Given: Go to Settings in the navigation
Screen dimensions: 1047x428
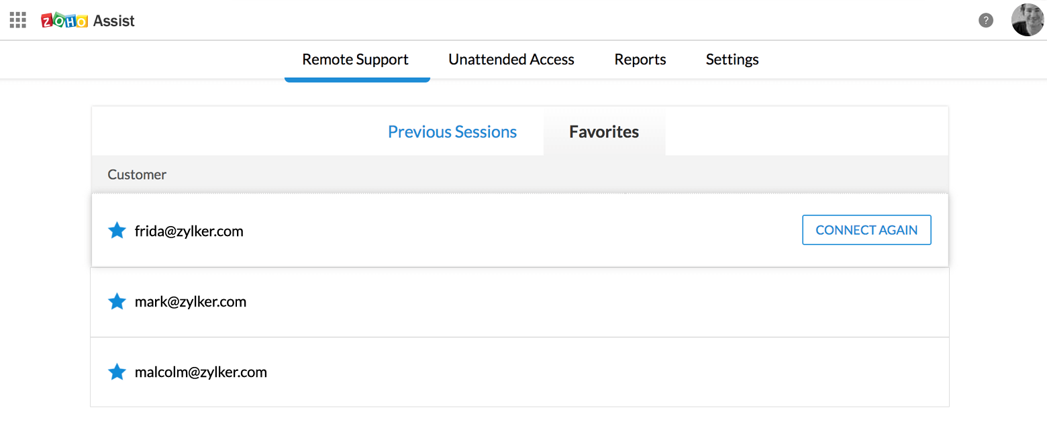Looking at the screenshot, I should (732, 60).
